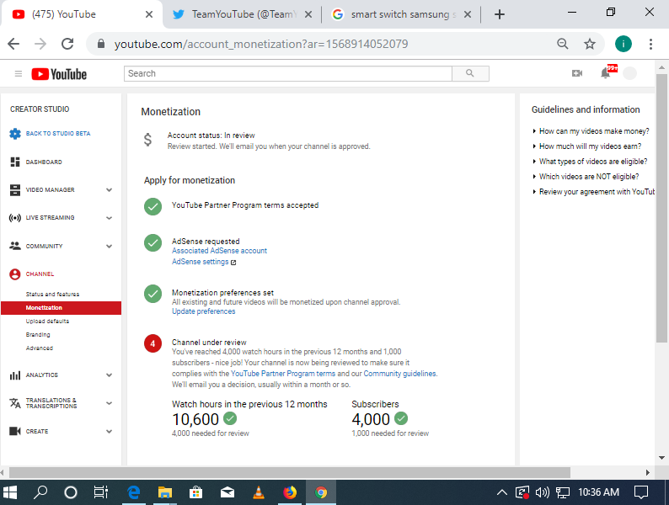Screen dimensions: 669x505
Task: Open the external AdSense settings icon
Action: [233, 263]
